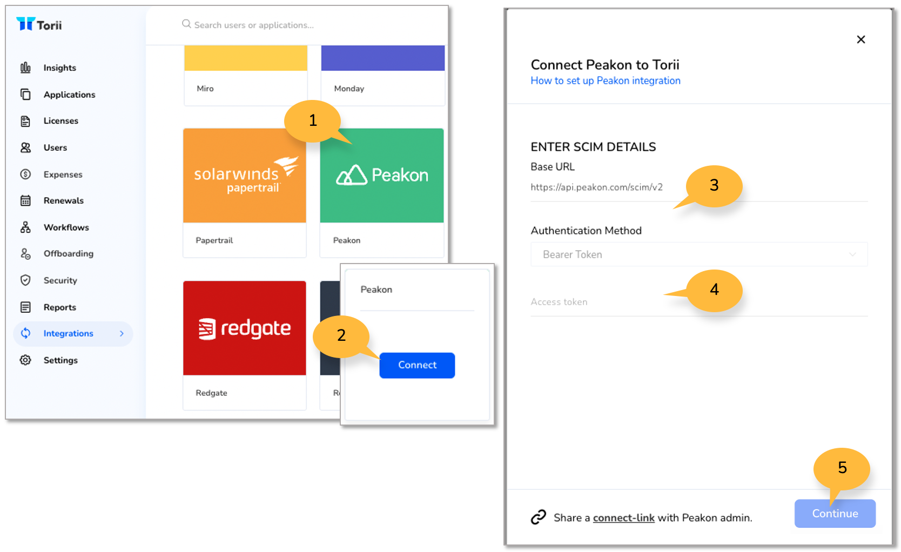This screenshot has height=552, width=901.
Task: Open the Reports icon
Action: (x=26, y=307)
